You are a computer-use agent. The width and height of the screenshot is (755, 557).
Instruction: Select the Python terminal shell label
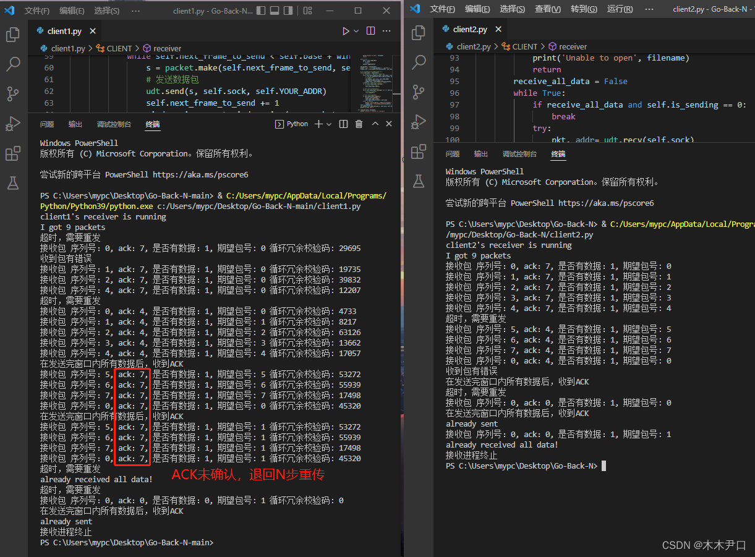[292, 124]
